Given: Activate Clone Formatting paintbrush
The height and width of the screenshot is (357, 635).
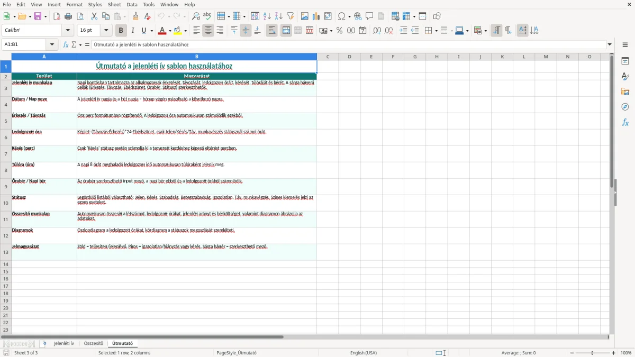Looking at the screenshot, I should tap(136, 16).
